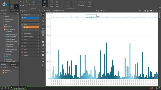Image resolution: width=161 pixels, height=90 pixels.
Task: Select the bar chart visual type
Action: click(x=43, y=35)
